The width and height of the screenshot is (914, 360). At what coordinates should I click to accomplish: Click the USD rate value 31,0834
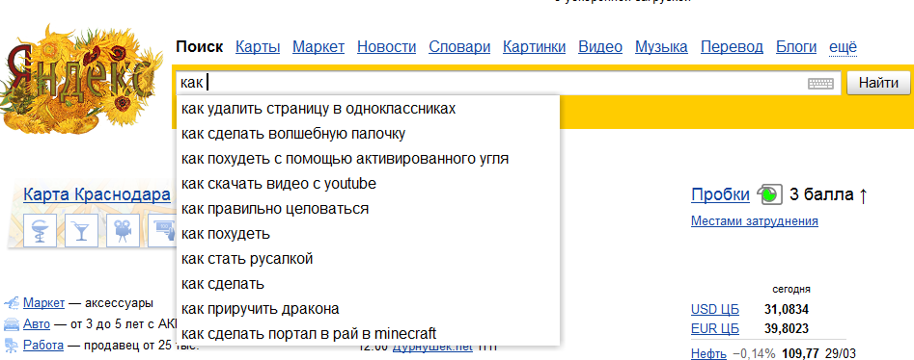[x=787, y=309]
